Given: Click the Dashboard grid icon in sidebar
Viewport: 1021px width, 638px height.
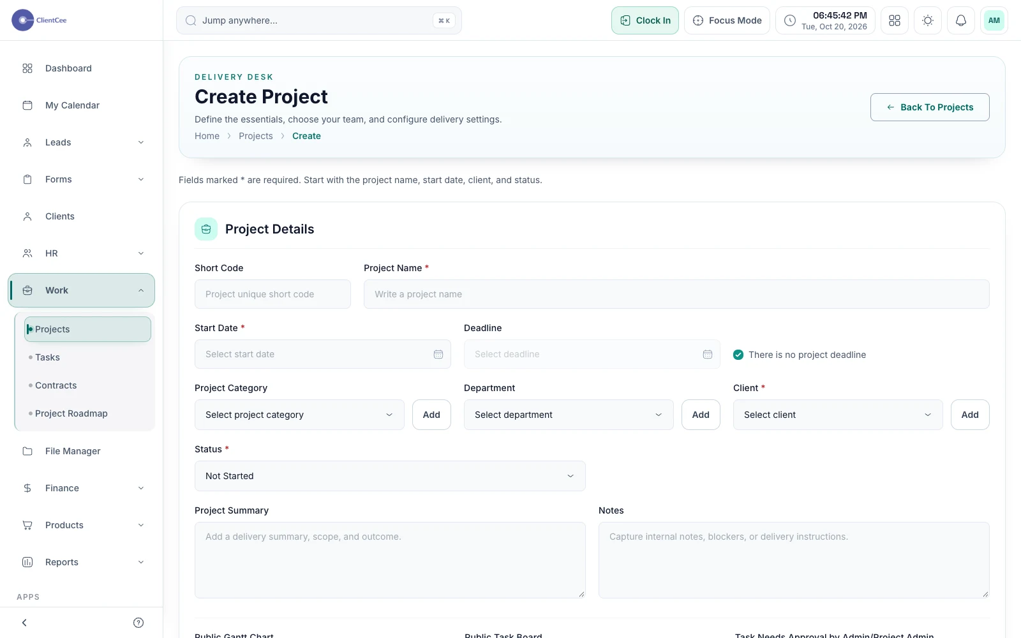Looking at the screenshot, I should [x=27, y=68].
